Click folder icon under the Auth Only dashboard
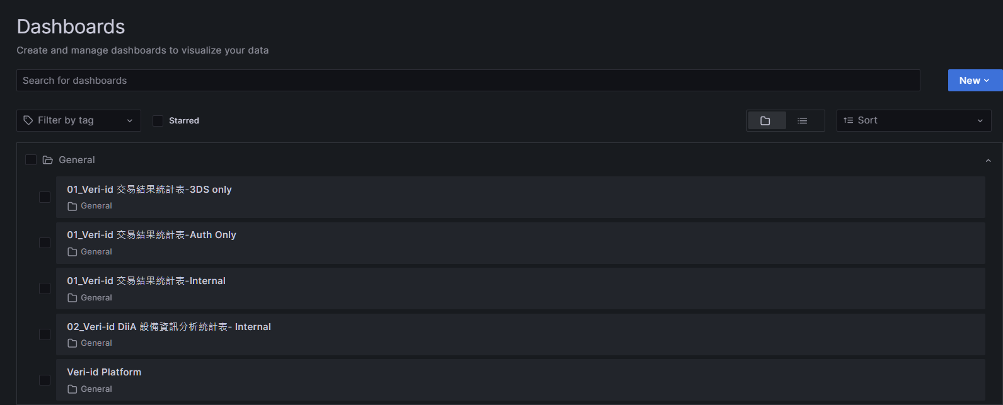 72,252
